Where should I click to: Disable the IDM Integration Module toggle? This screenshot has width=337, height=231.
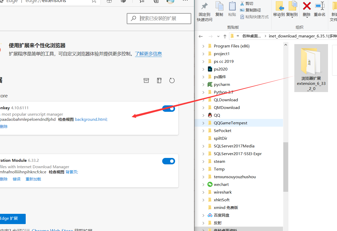169,161
